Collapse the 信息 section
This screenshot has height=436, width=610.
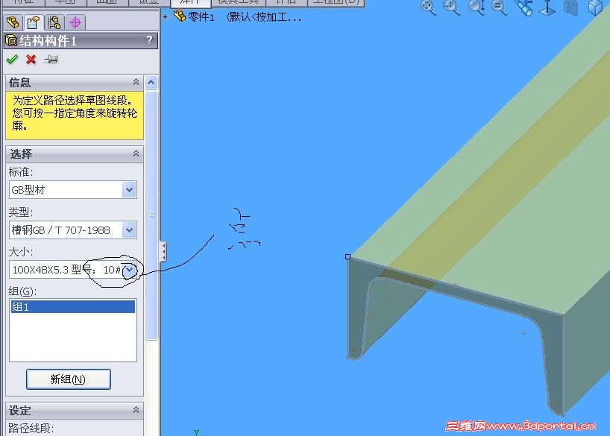click(x=136, y=82)
